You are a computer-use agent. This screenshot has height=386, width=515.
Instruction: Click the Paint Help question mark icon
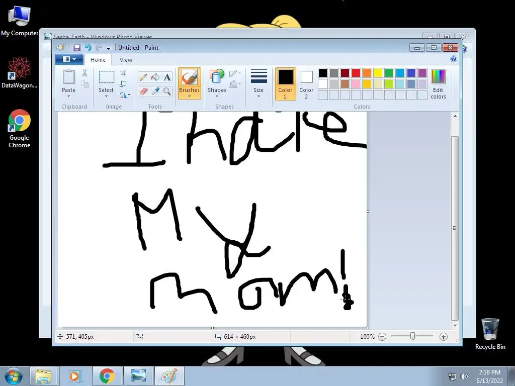coord(454,59)
